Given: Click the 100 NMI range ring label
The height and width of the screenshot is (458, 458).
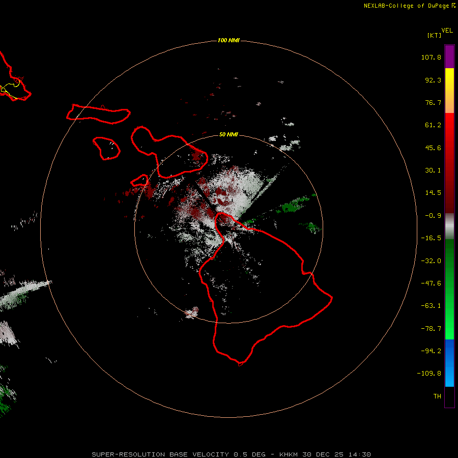Looking at the screenshot, I should click(x=228, y=40).
